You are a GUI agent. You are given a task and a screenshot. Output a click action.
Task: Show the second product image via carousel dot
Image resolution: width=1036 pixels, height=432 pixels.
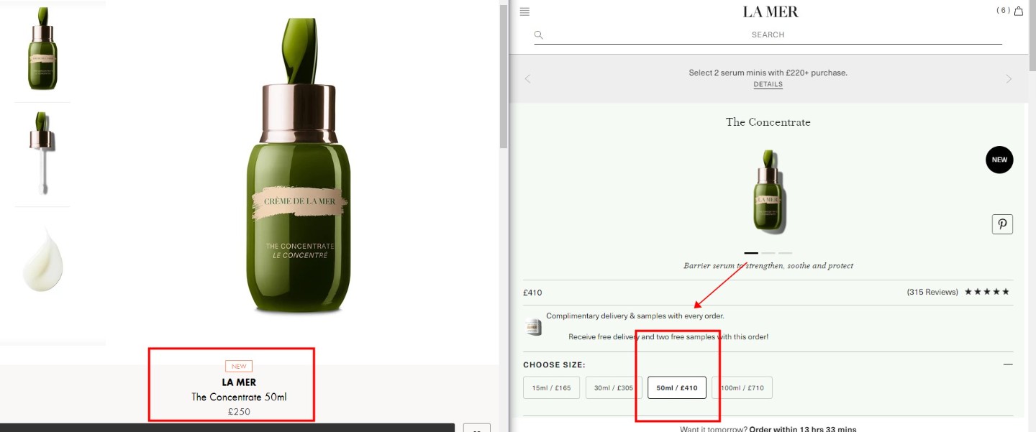point(768,253)
